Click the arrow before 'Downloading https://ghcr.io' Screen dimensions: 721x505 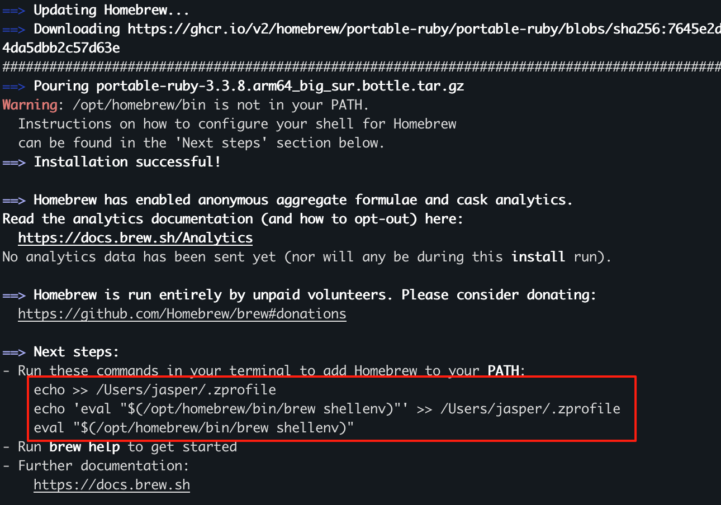pos(14,30)
